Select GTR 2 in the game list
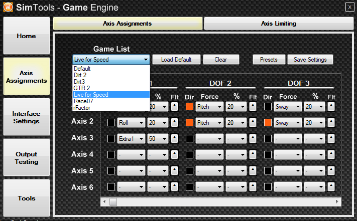 click(x=111, y=88)
